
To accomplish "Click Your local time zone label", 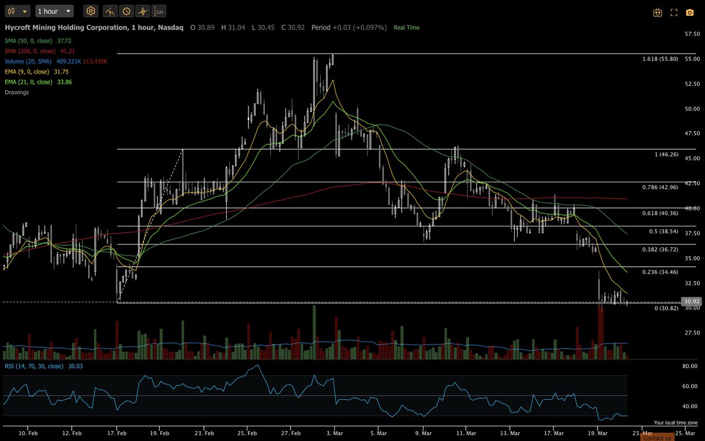I will [x=676, y=423].
